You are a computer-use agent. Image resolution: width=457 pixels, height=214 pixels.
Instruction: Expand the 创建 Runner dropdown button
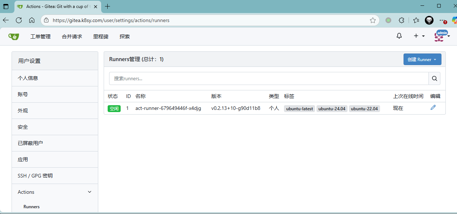422,60
